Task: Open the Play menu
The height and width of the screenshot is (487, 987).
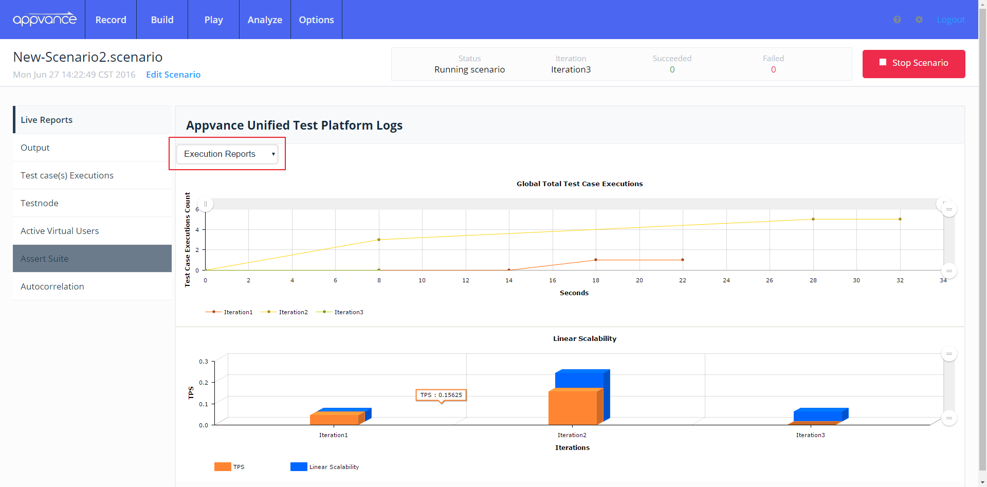Action: point(213,20)
